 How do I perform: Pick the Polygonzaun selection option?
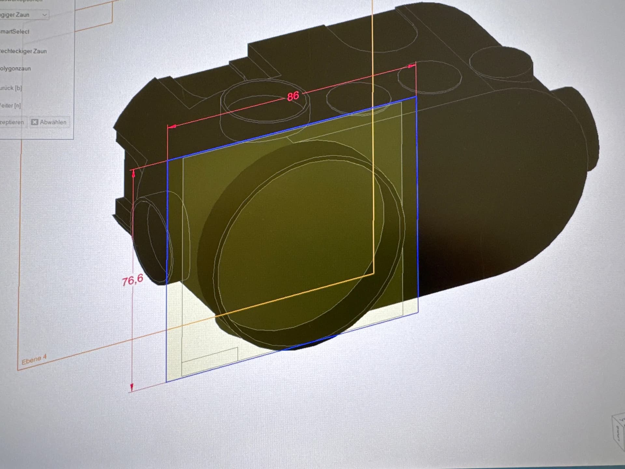tap(16, 68)
